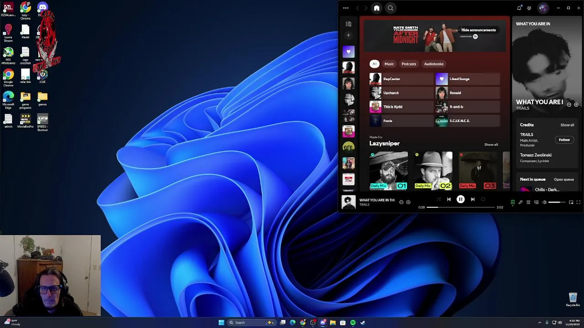Select Tomasz Zwolinski credit
The width and height of the screenshot is (584, 328).
(x=536, y=155)
